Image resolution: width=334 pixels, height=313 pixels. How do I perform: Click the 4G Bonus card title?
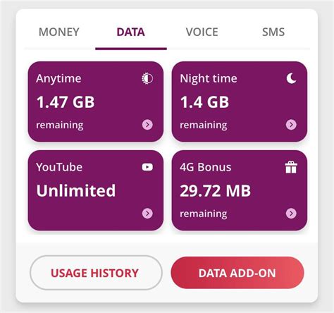206,167
